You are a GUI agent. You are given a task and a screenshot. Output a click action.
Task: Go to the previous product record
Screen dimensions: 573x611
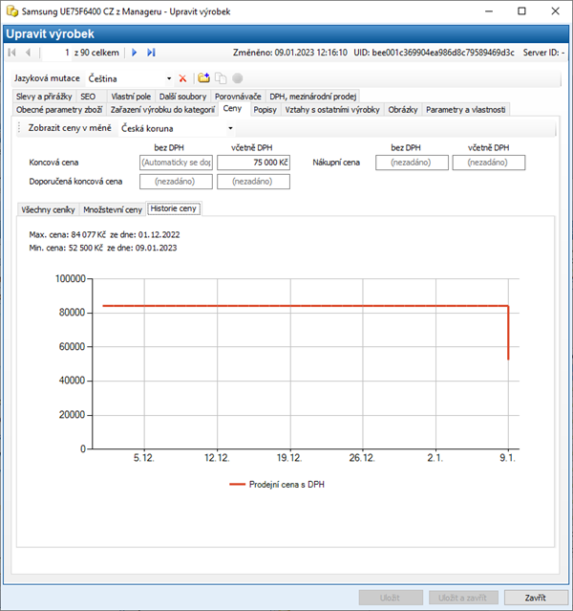click(x=27, y=53)
